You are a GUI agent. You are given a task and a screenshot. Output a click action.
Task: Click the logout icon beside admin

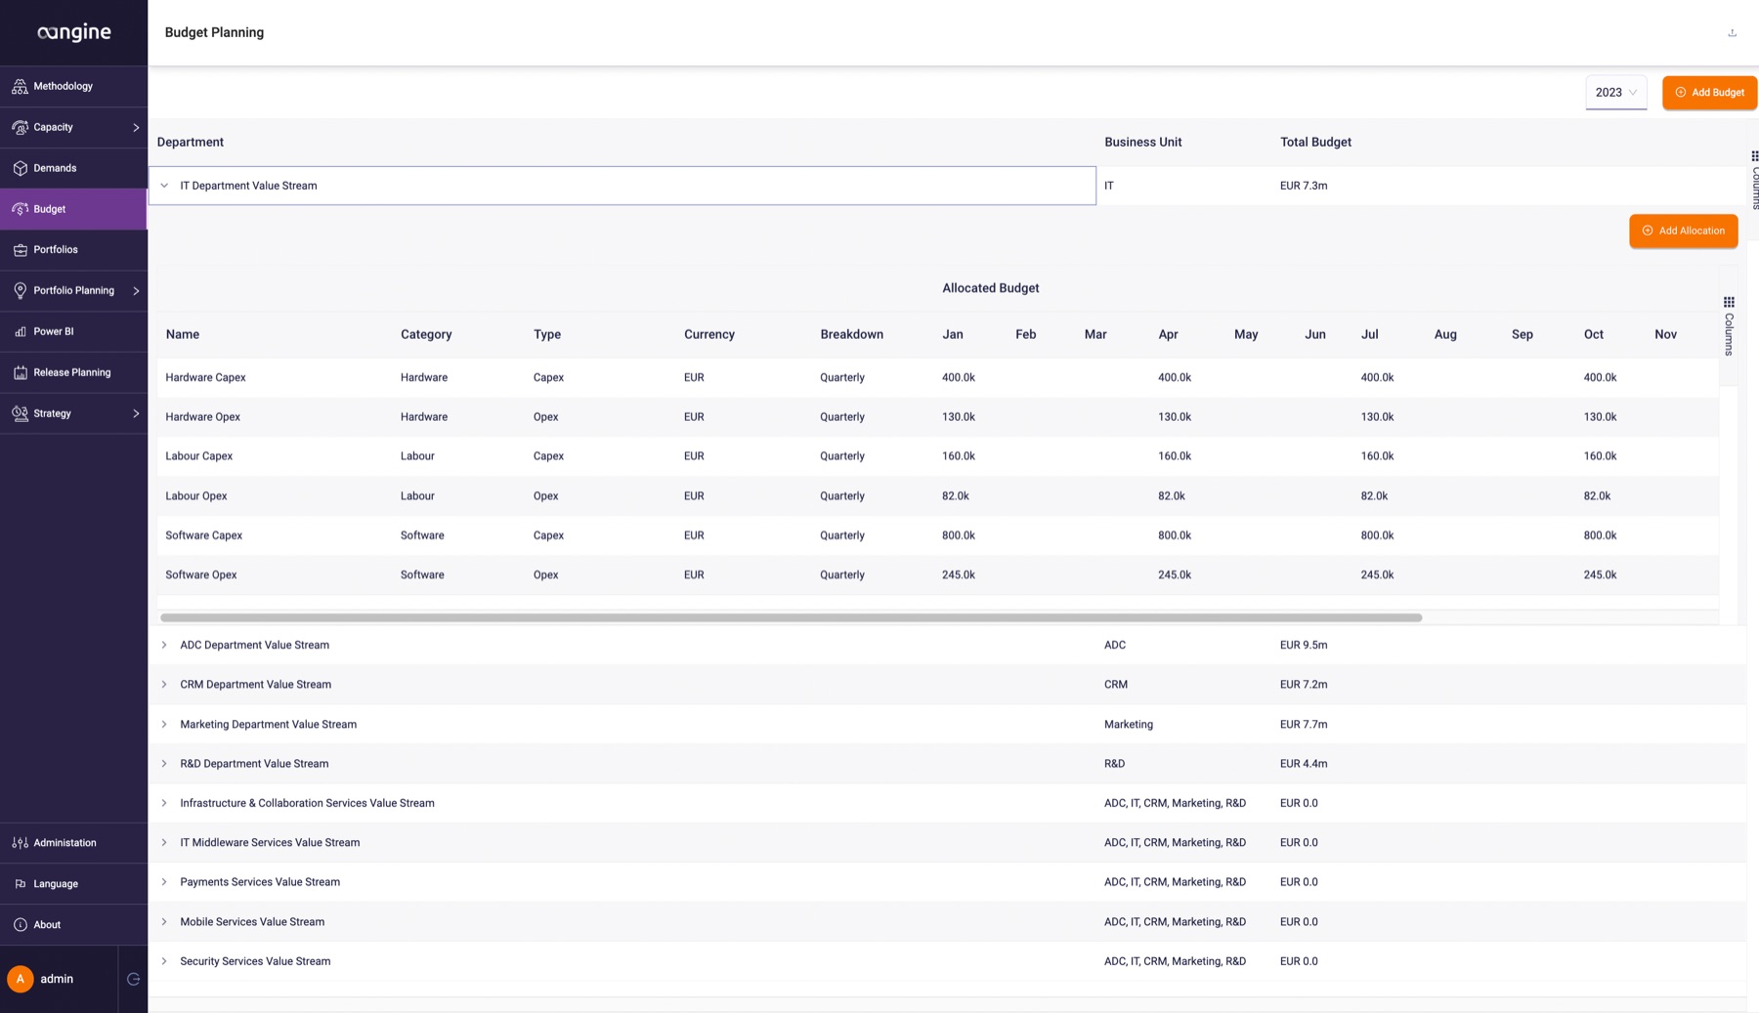pos(134,979)
